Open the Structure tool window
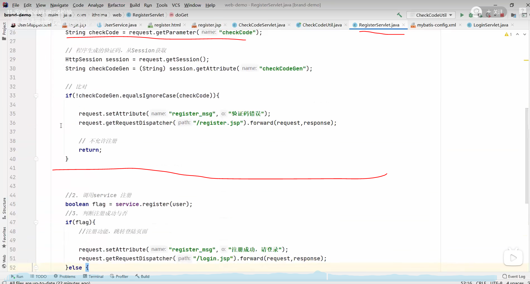The height and width of the screenshot is (284, 530). point(4,208)
